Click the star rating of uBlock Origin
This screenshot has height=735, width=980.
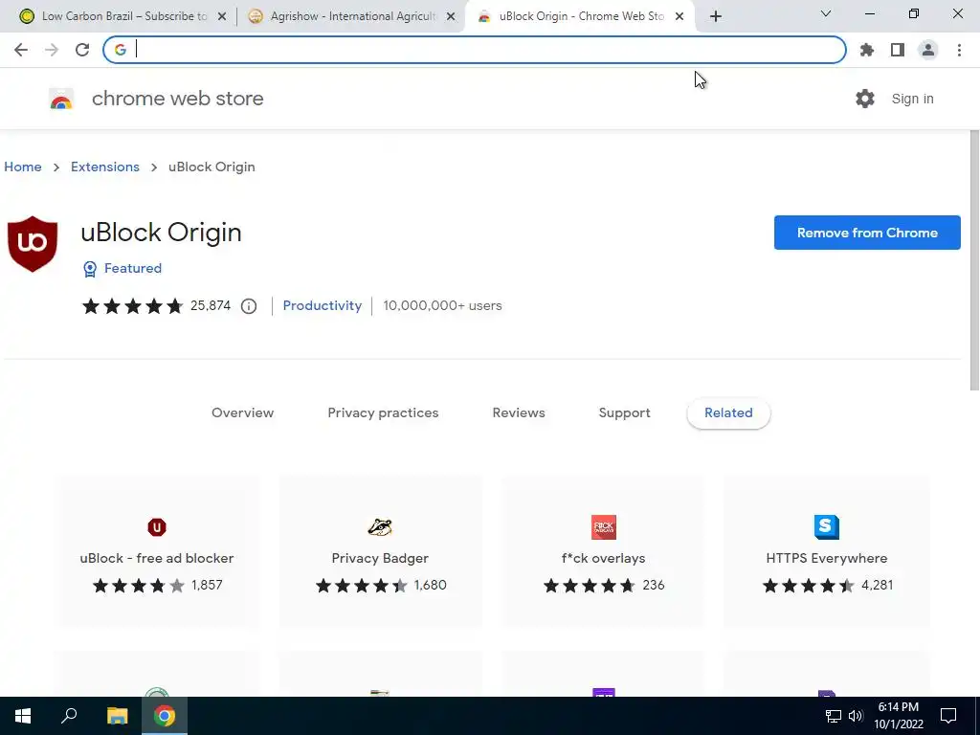tap(132, 306)
